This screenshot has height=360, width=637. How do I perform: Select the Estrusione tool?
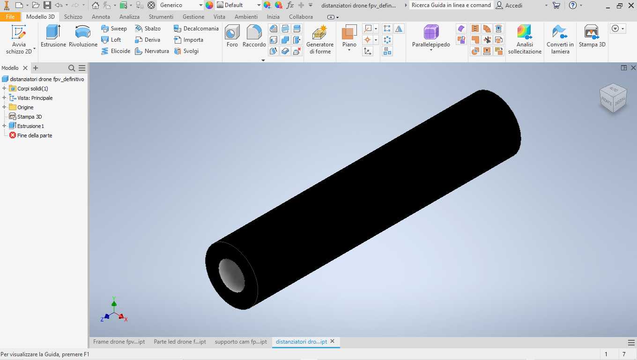click(53, 36)
